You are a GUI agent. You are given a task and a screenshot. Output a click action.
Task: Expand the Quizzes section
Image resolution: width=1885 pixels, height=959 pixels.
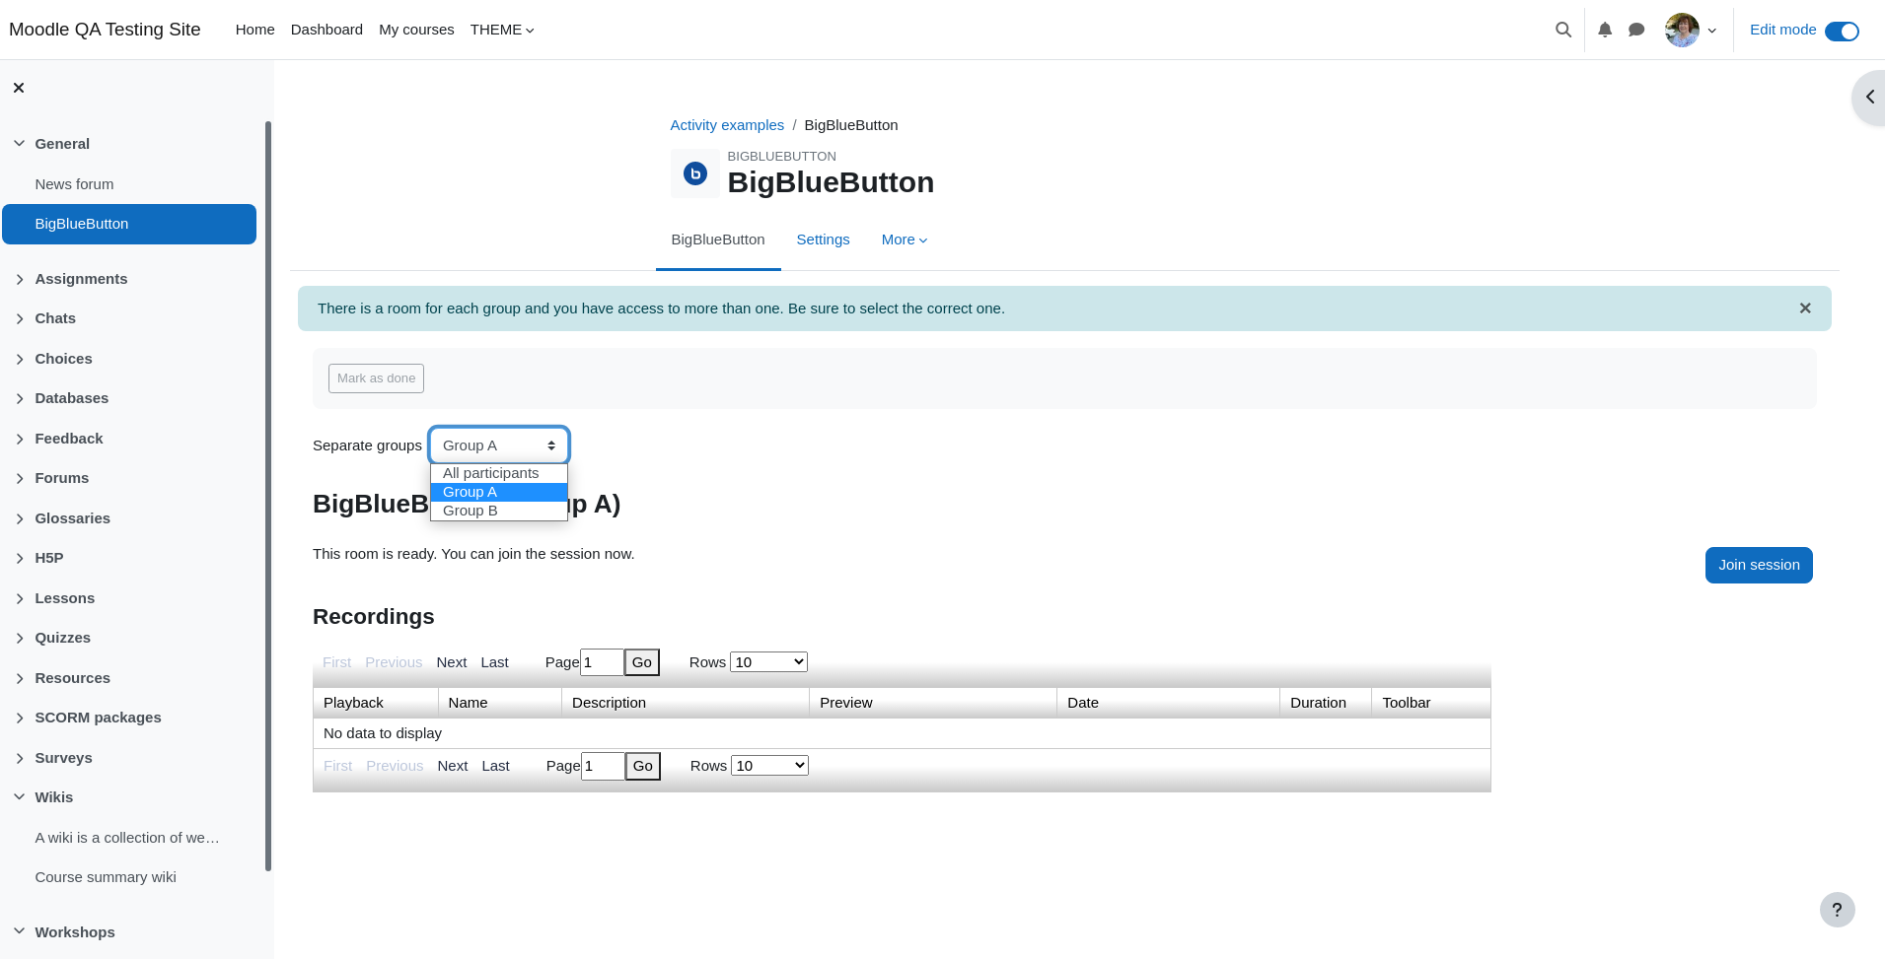[20, 638]
